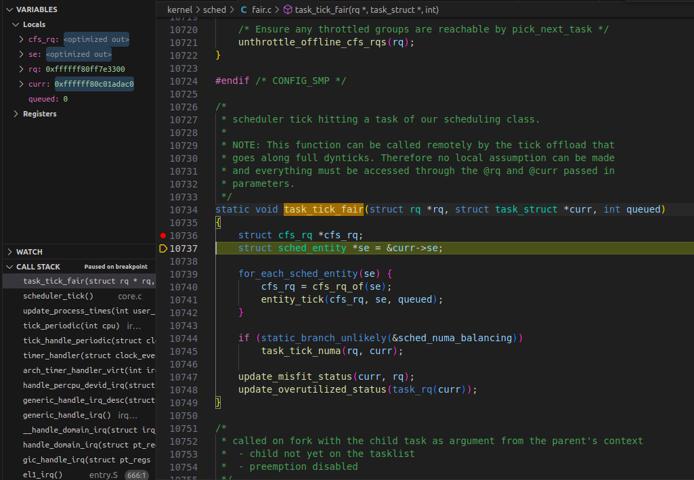Select the queued: 0 variable row
Screen dimensions: 694x480
click(79, 99)
